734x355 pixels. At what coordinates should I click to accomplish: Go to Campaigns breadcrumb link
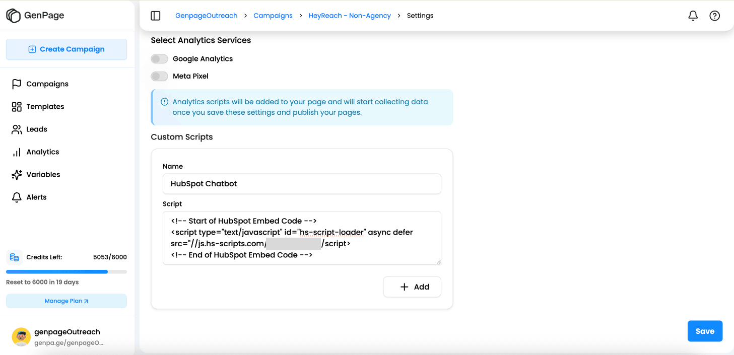[x=273, y=16]
